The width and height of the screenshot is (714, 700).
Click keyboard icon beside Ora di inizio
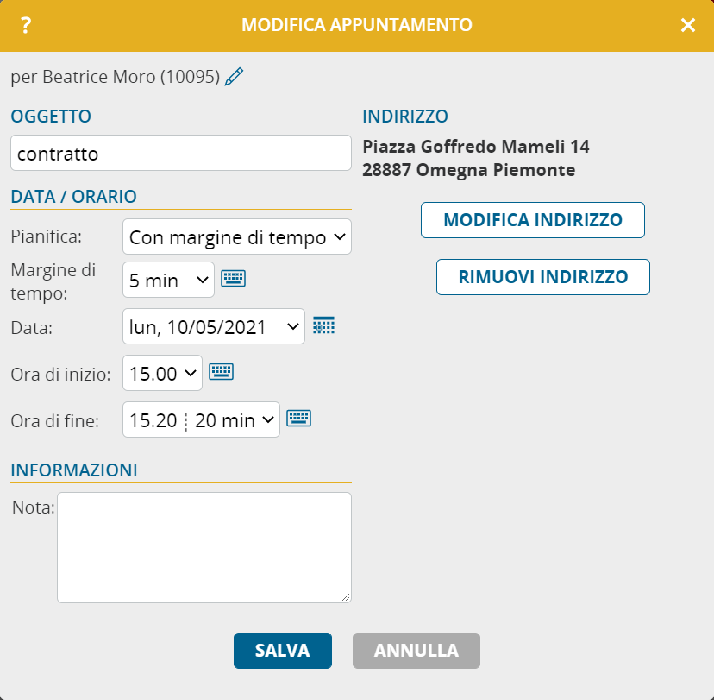coord(222,372)
